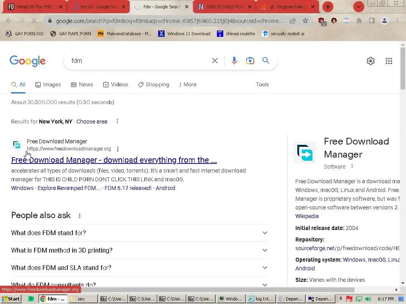Open options dots next to freedownloadmanager.org URL
This screenshot has width=406, height=304.
click(x=118, y=149)
